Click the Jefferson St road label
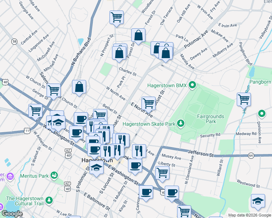This screenshot has width=272, height=218. 201,154
